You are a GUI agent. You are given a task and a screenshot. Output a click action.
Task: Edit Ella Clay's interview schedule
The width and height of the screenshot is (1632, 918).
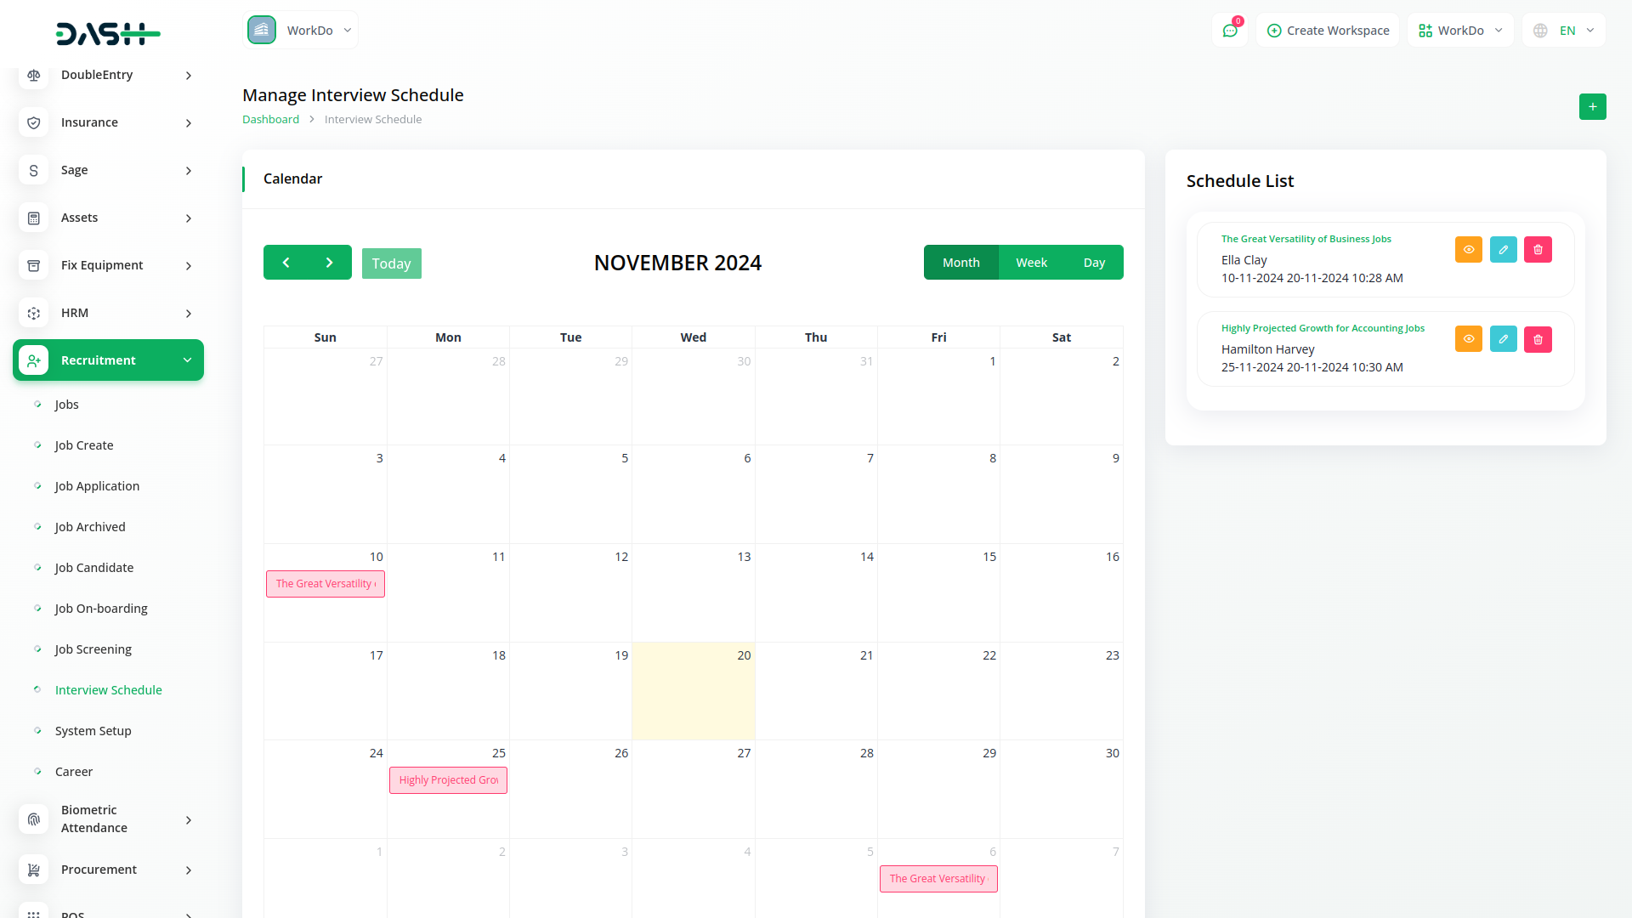[1503, 250]
